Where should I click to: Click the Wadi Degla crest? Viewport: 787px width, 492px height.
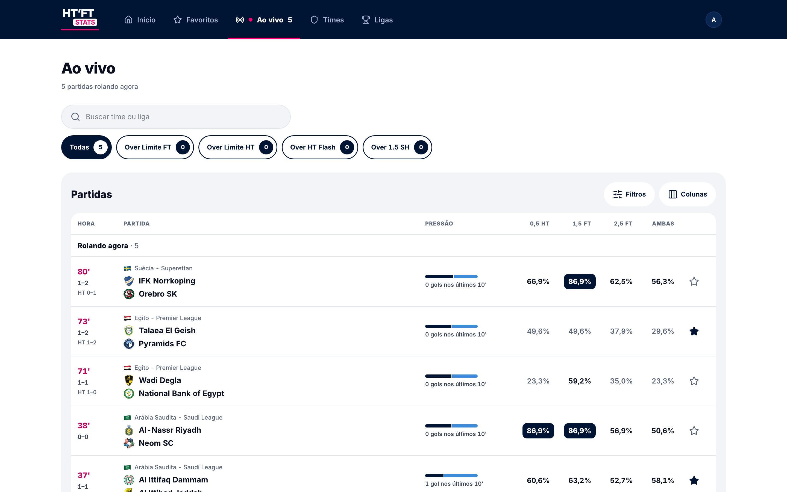[x=129, y=380]
